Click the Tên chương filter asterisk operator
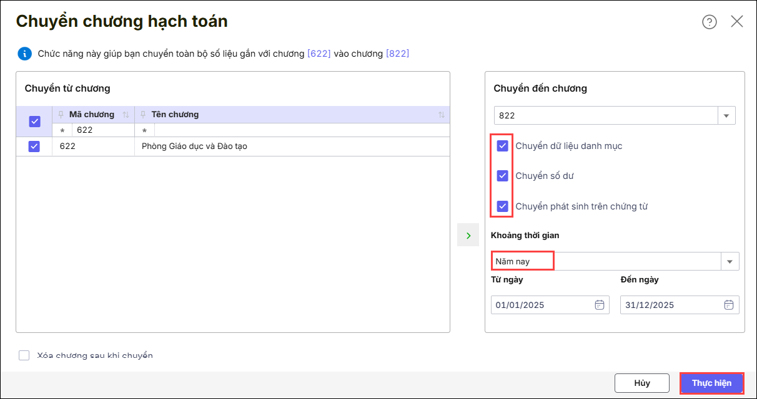 [144, 131]
